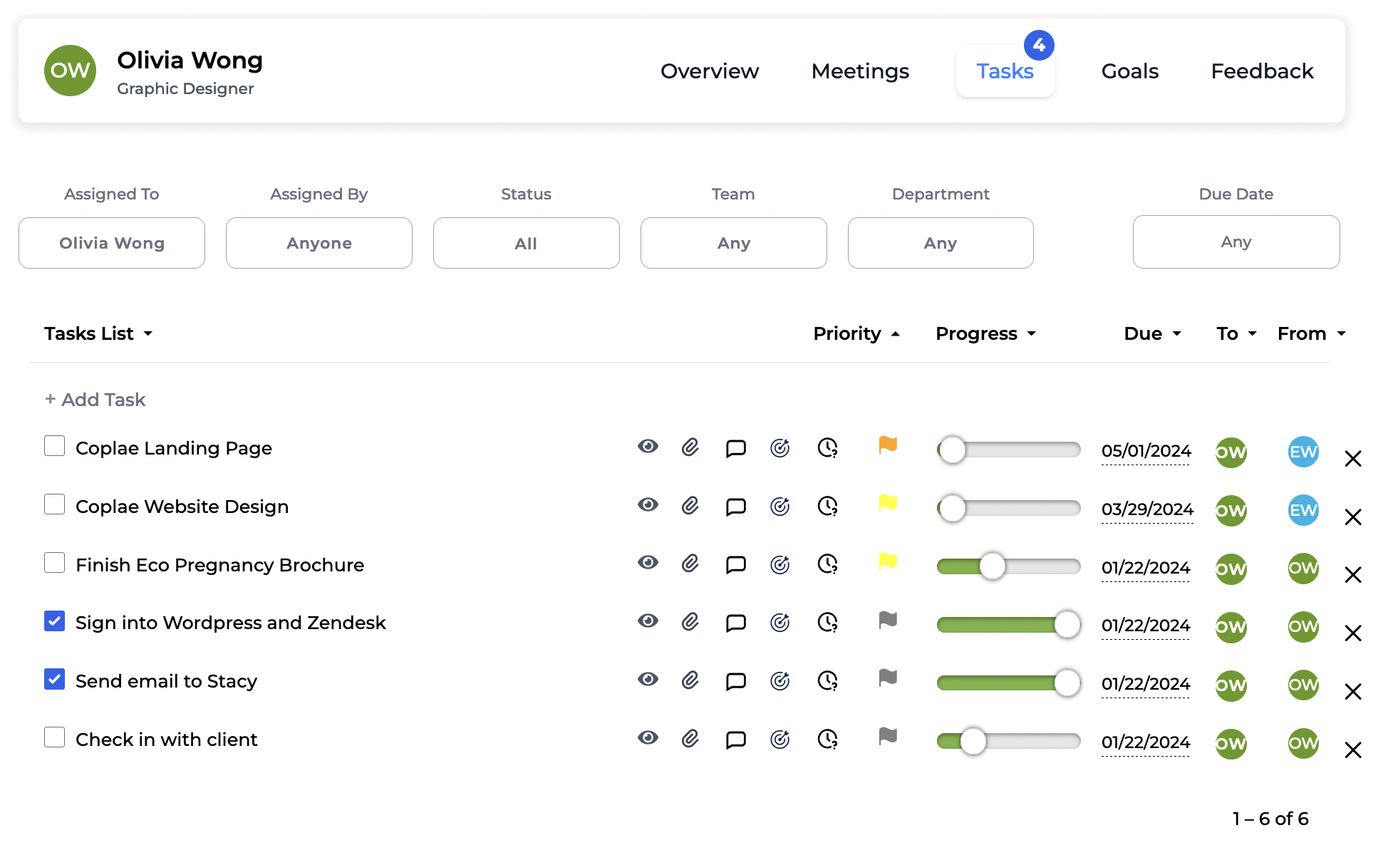The image size is (1388, 845).
Task: Open time tracking clock for Send email to Stacy
Action: pyautogui.click(x=827, y=681)
